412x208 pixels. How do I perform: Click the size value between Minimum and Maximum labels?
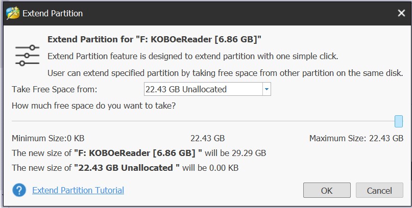pyautogui.click(x=207, y=138)
